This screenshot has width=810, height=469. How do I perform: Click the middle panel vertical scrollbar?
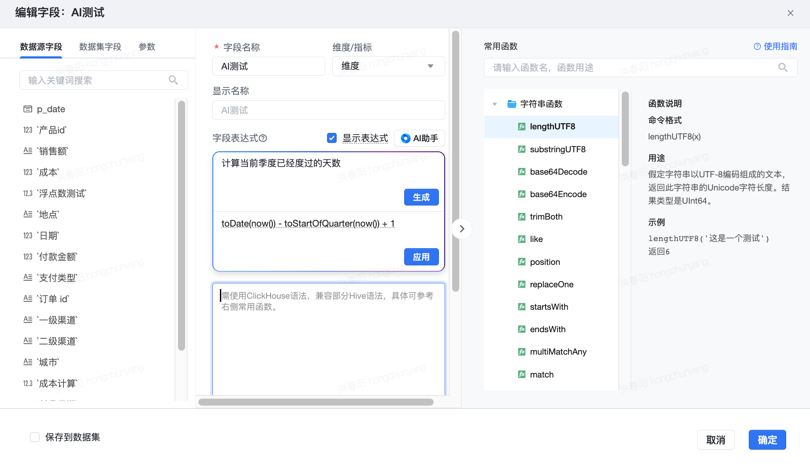pos(456,161)
